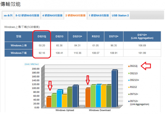The image size is (165, 114).
Task: Click the navy Link Aggregation Windows Upload bar
Action: [x=75, y=96]
